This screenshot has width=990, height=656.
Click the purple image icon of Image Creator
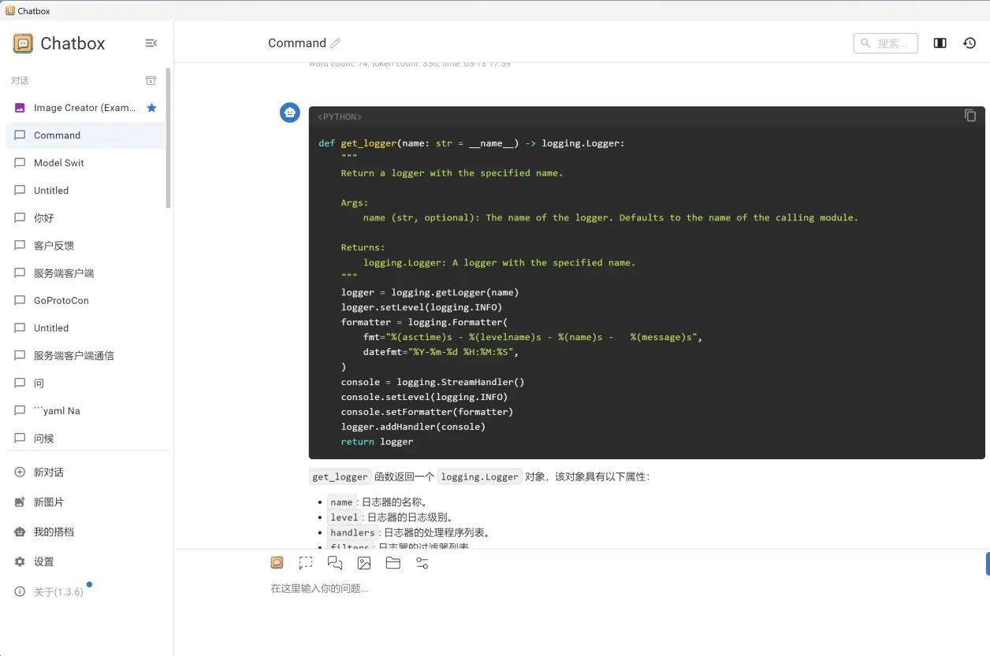point(20,108)
